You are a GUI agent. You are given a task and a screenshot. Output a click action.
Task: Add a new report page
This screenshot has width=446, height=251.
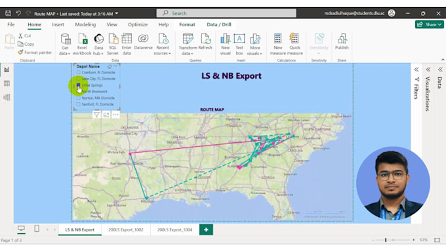pyautogui.click(x=206, y=229)
